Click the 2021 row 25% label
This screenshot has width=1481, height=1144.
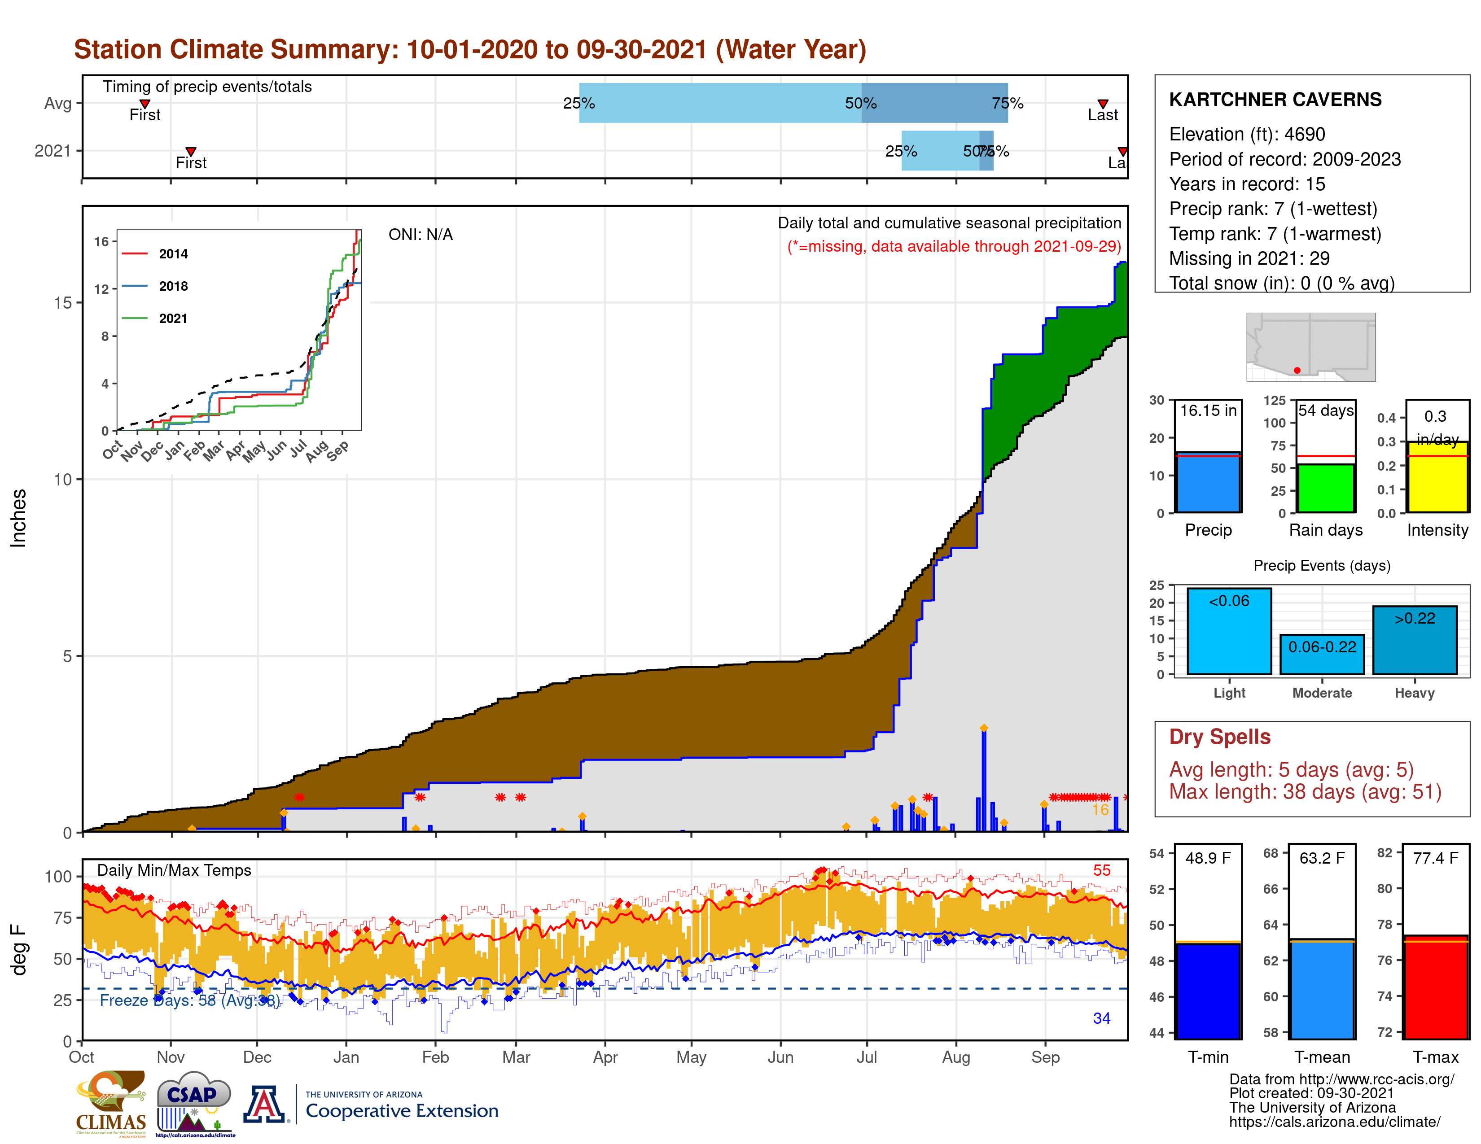point(901,151)
